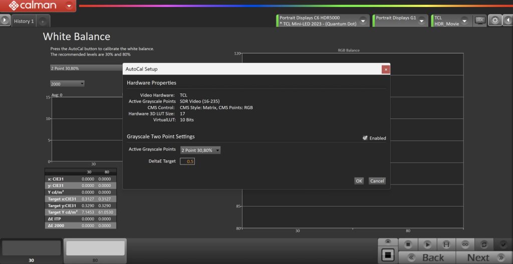This screenshot has width=513, height=264.
Task: Open the 2000 DeltaE formula dropdown
Action: 67,84
